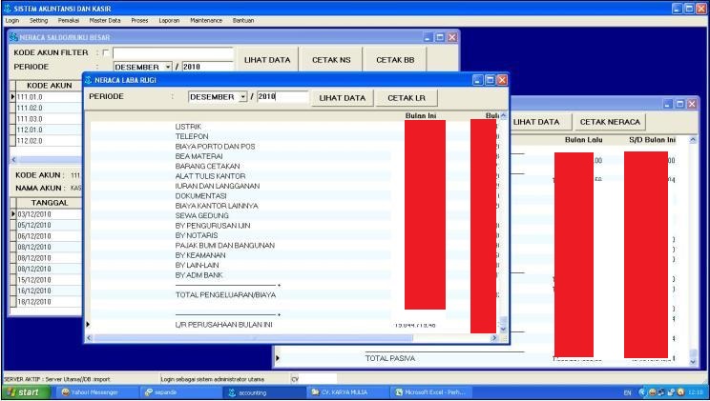Expand the Neraca Saldo month dropdown
This screenshot has height=401, width=710.
pyautogui.click(x=169, y=68)
